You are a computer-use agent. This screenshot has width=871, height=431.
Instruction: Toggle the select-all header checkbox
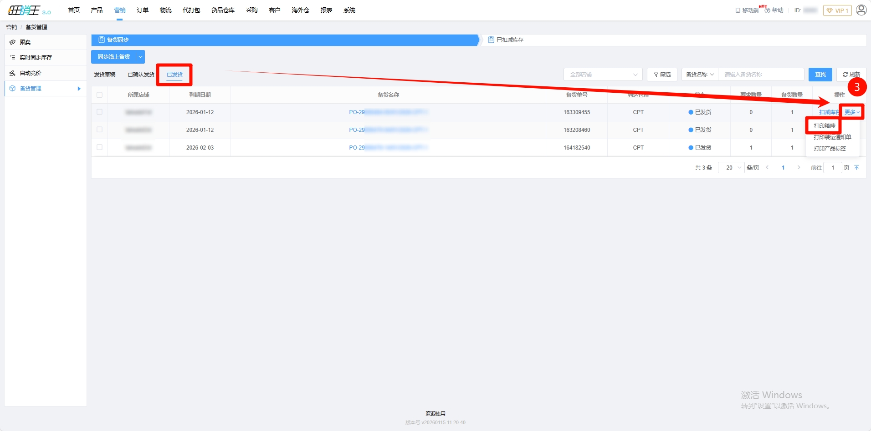(99, 95)
